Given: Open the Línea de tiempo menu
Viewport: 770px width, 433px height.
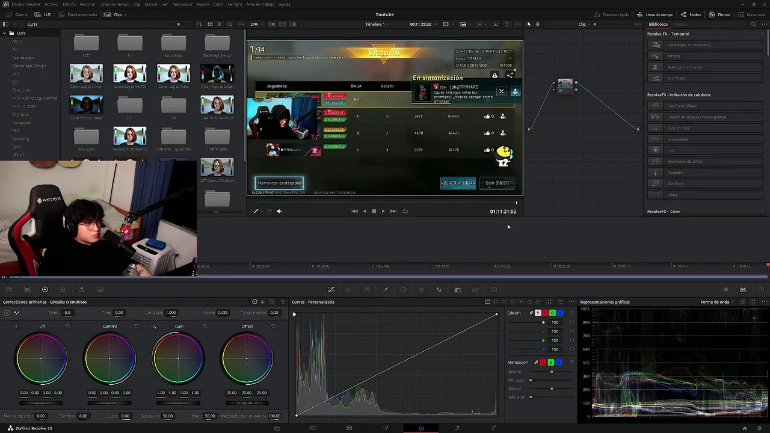Looking at the screenshot, I should 114,4.
